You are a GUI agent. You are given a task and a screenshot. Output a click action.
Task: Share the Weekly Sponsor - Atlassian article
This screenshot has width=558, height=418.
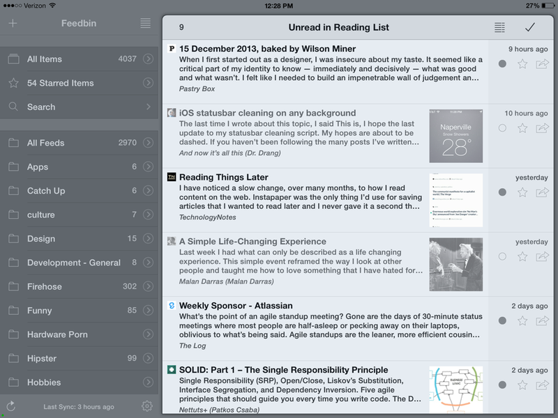(x=543, y=320)
